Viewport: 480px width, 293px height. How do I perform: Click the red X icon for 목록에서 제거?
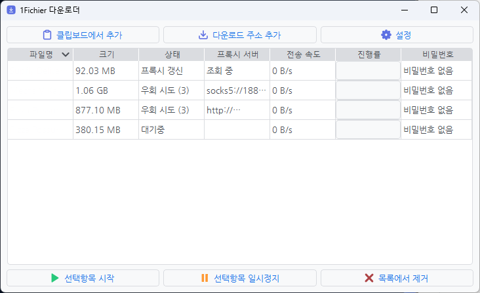369,278
